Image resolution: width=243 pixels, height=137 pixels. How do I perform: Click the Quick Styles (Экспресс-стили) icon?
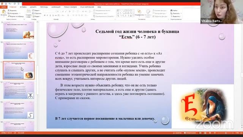(148, 12)
